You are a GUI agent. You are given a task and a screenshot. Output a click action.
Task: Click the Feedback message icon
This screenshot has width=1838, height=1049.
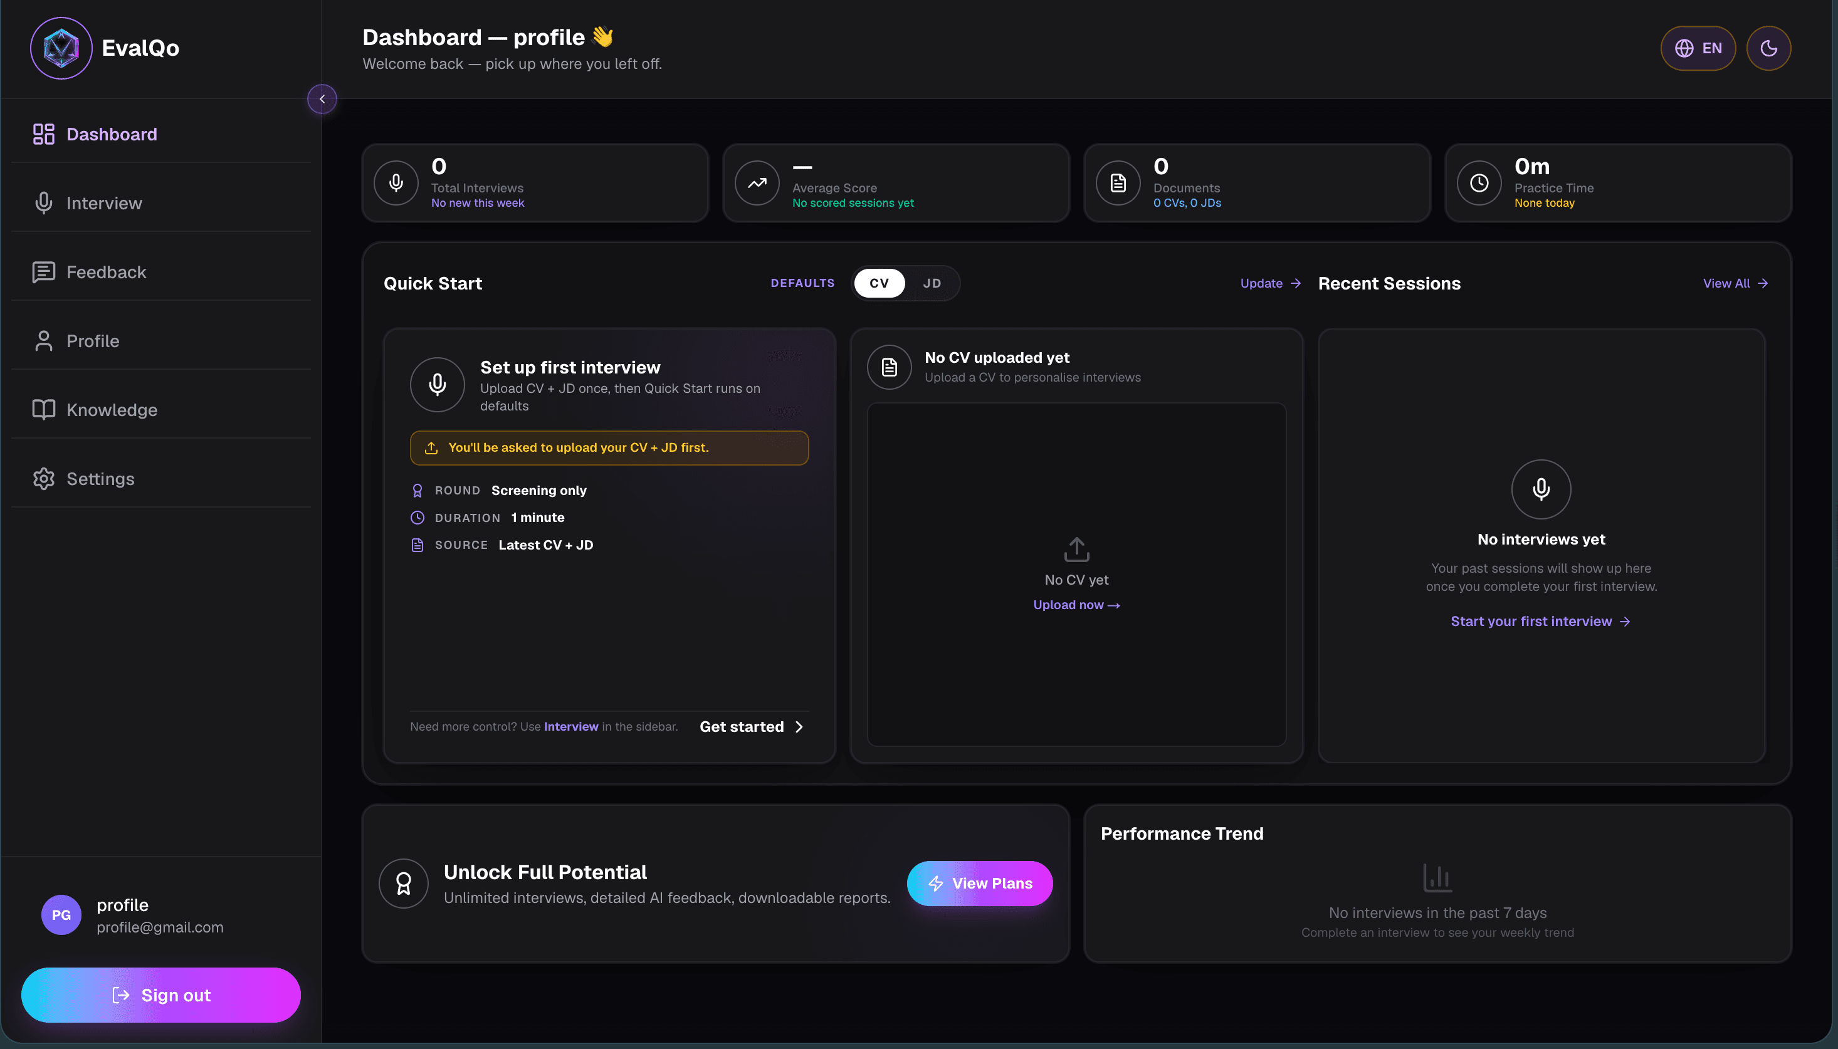[x=44, y=271]
